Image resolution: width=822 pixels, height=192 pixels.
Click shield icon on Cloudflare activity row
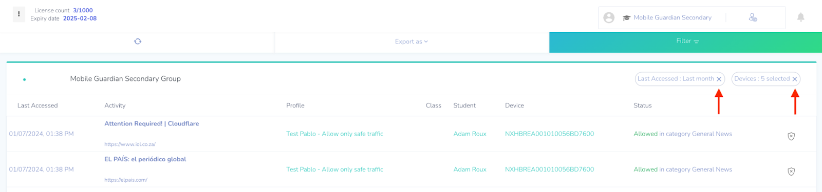click(791, 136)
